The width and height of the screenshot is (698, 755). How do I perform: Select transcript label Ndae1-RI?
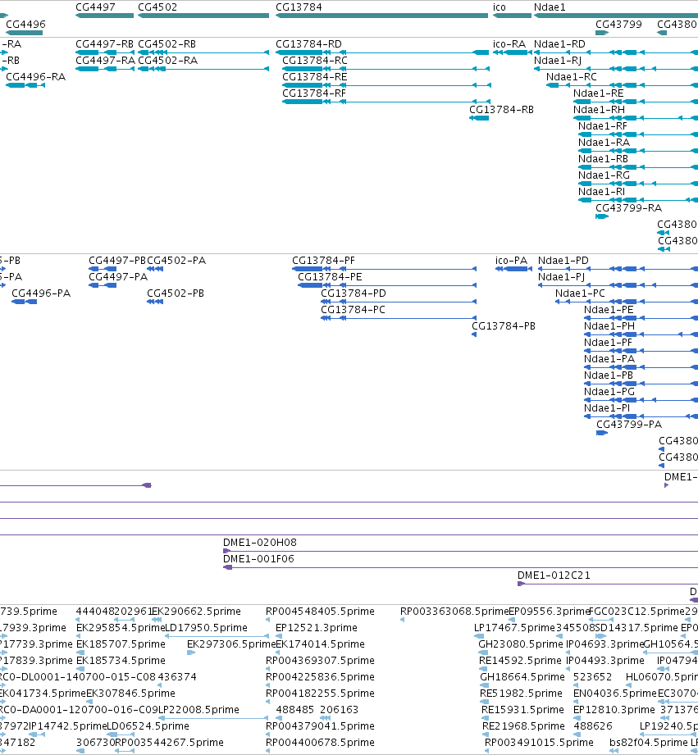[x=602, y=192]
